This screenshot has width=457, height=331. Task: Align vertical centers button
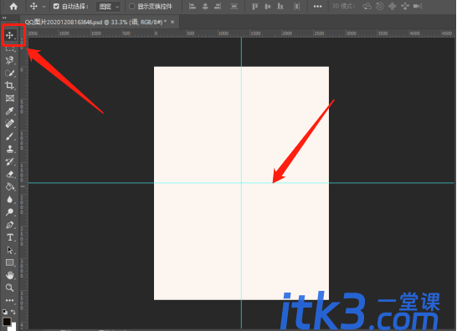tap(268, 6)
